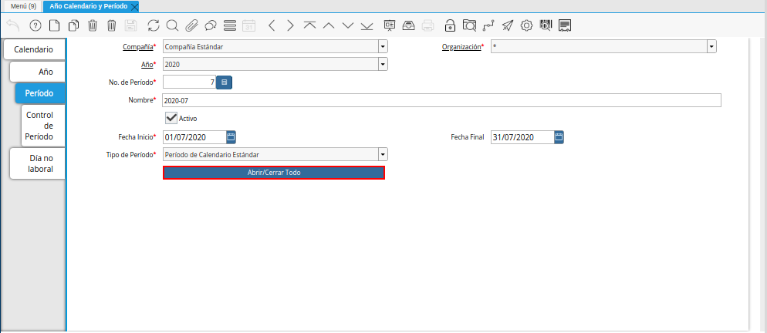Image resolution: width=767 pixels, height=333 pixels.
Task: Click the trash icon next to the copy icon
Action: click(93, 25)
